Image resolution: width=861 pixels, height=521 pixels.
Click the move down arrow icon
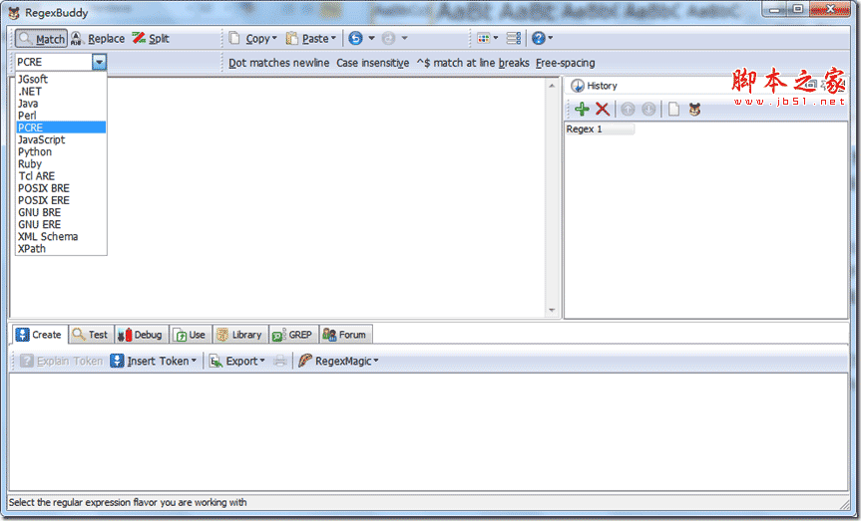pyautogui.click(x=648, y=110)
